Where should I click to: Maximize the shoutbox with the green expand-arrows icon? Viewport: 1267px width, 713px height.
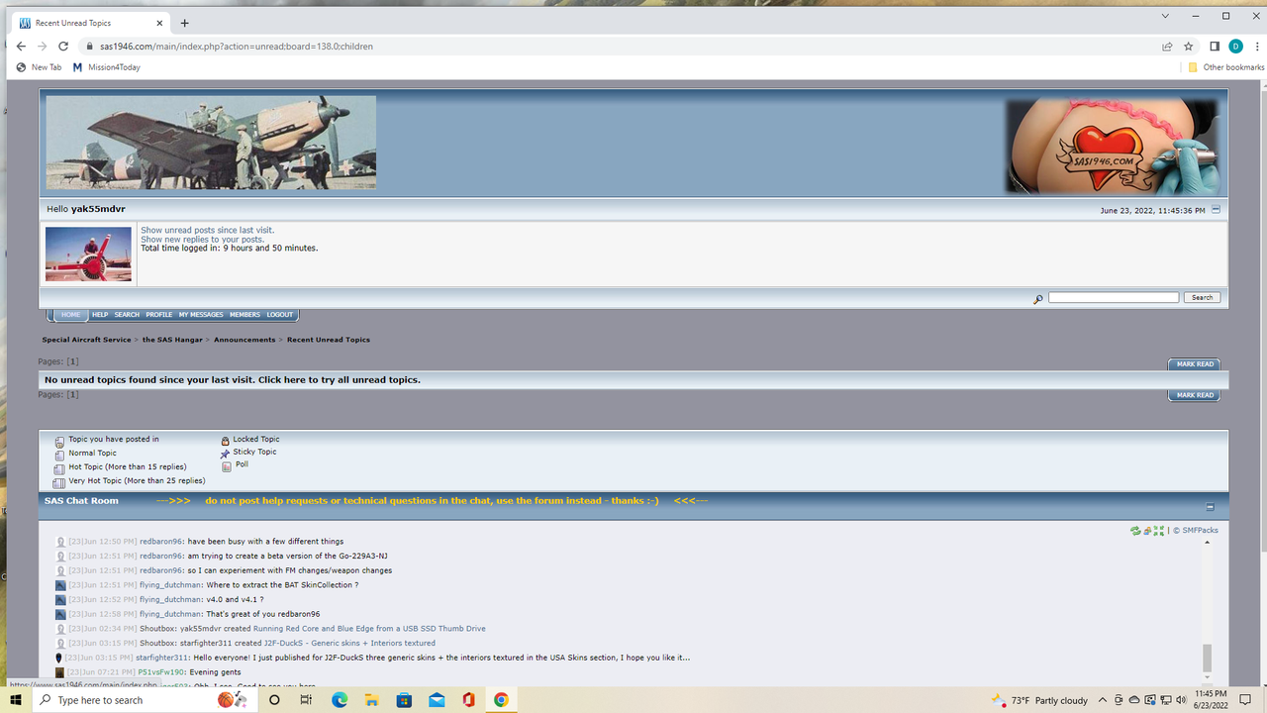[1158, 531]
